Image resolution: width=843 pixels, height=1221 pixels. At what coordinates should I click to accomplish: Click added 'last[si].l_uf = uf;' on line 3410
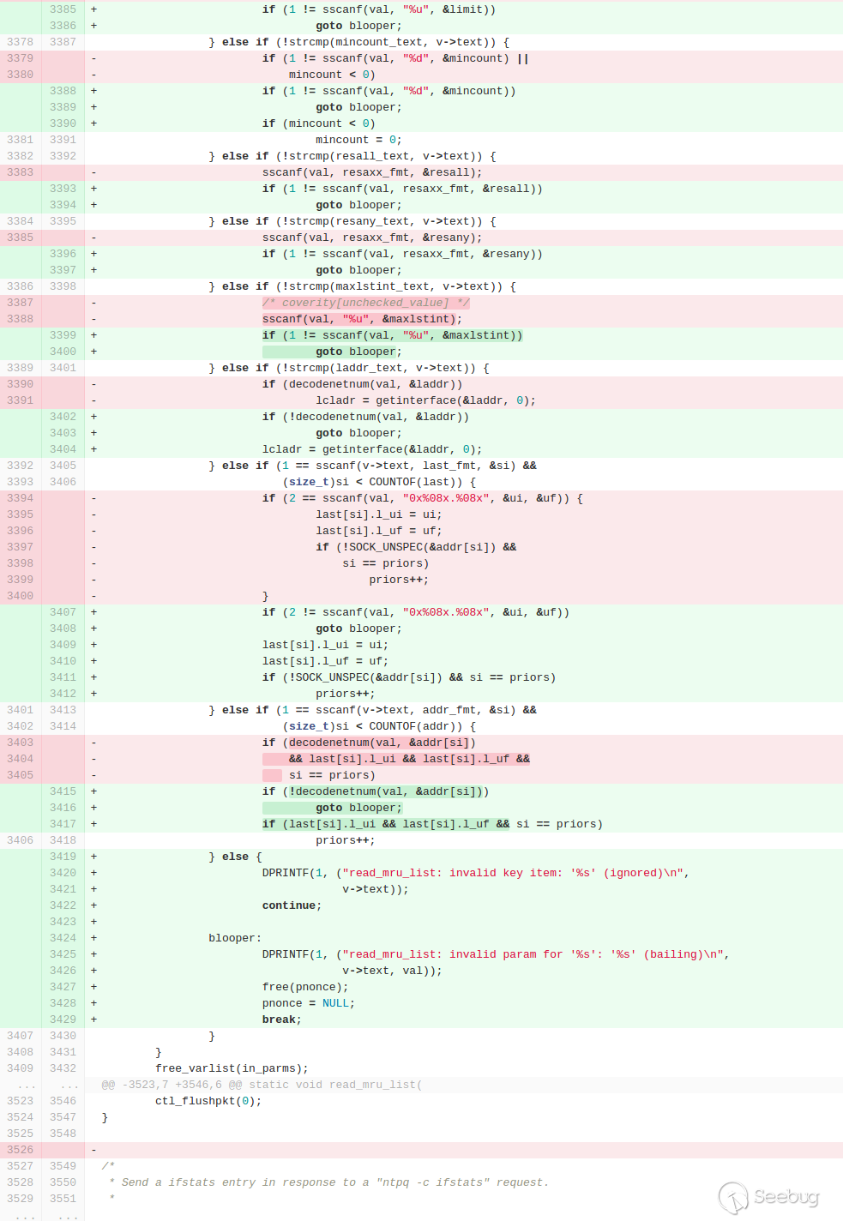click(x=325, y=661)
